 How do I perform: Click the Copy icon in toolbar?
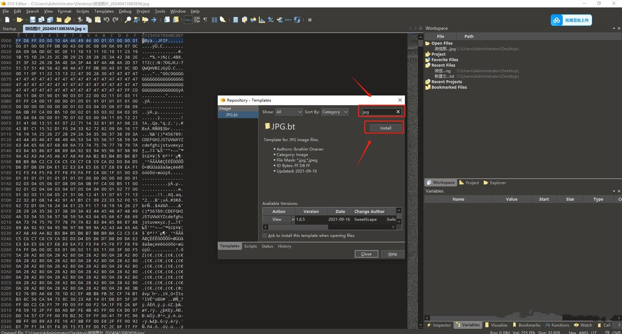click(x=89, y=19)
